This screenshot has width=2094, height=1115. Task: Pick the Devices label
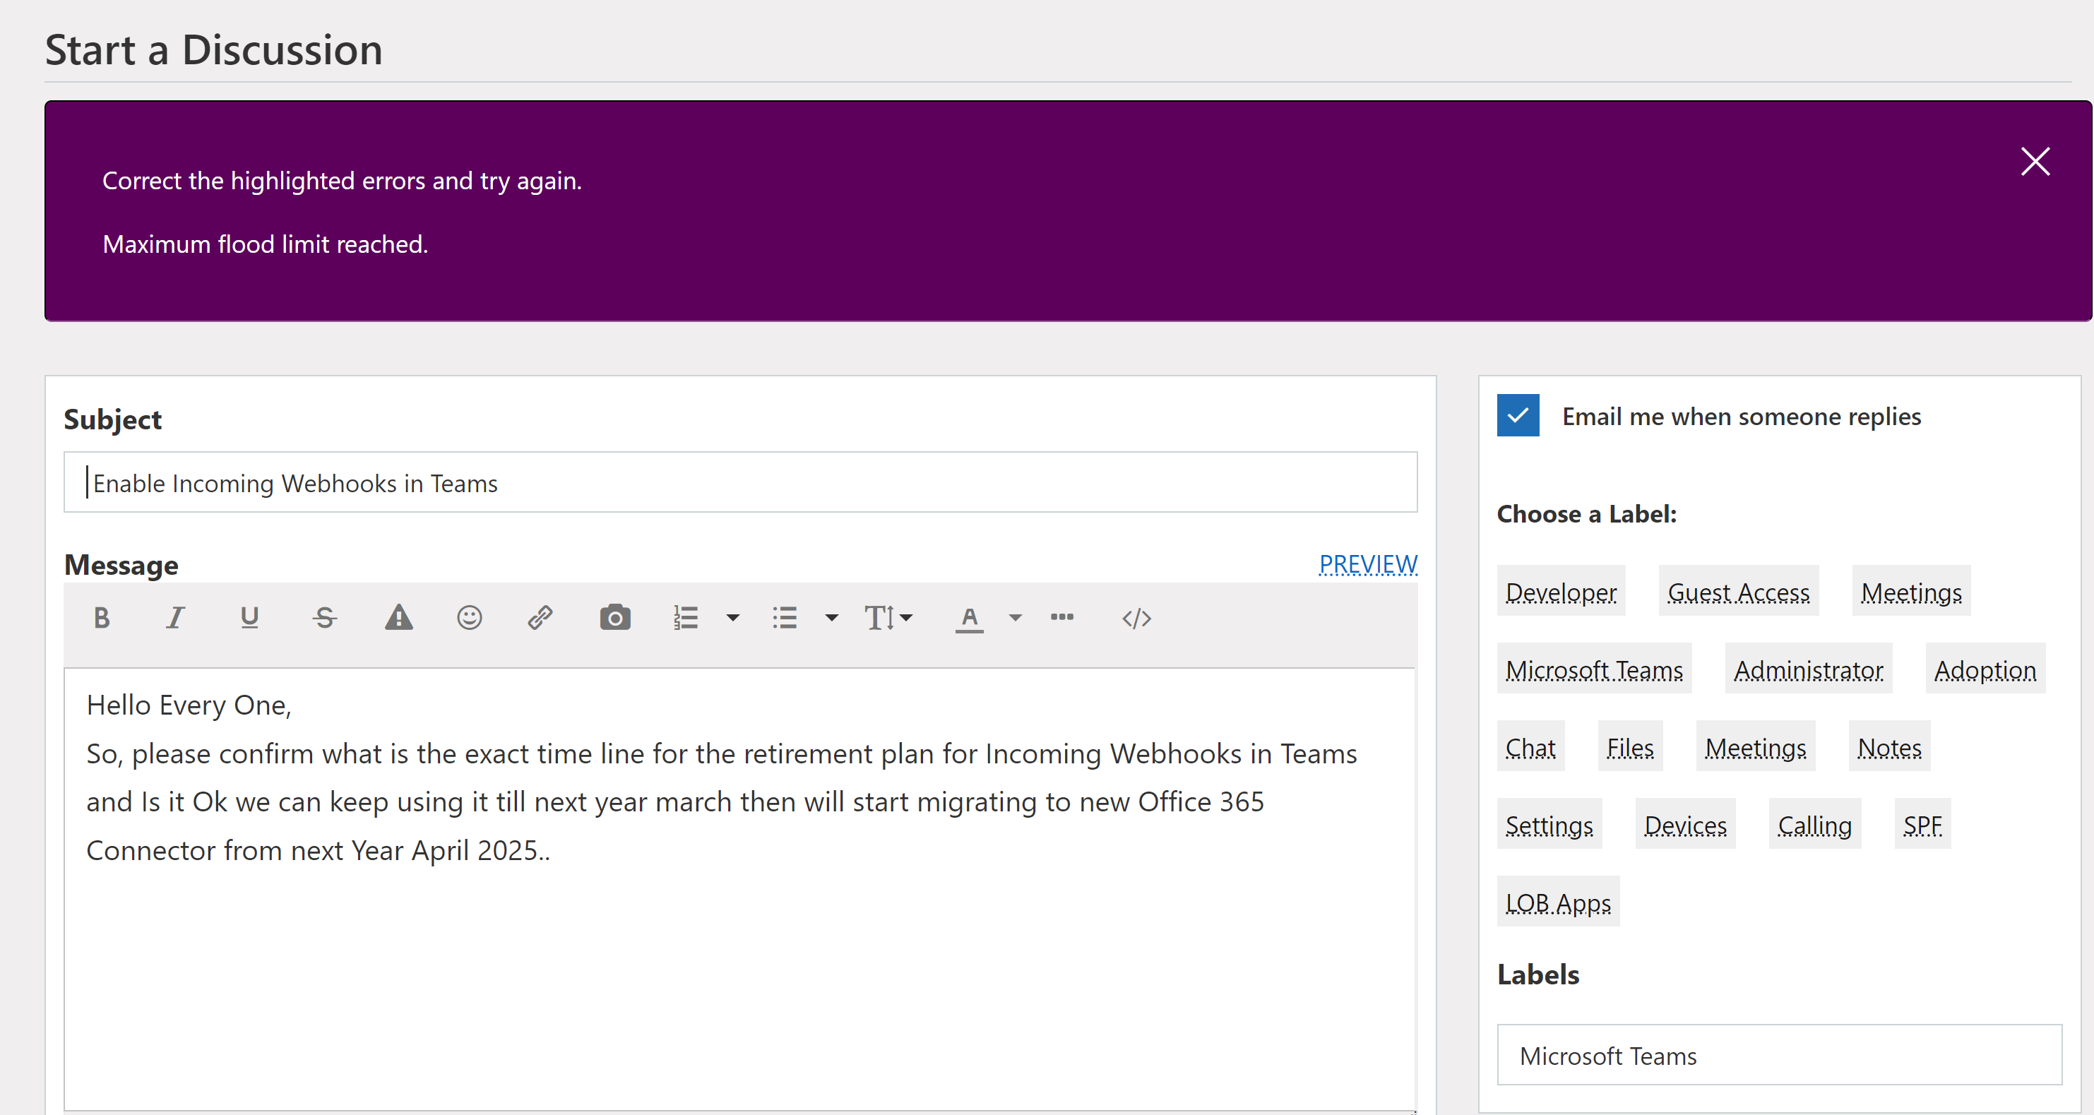click(x=1685, y=824)
